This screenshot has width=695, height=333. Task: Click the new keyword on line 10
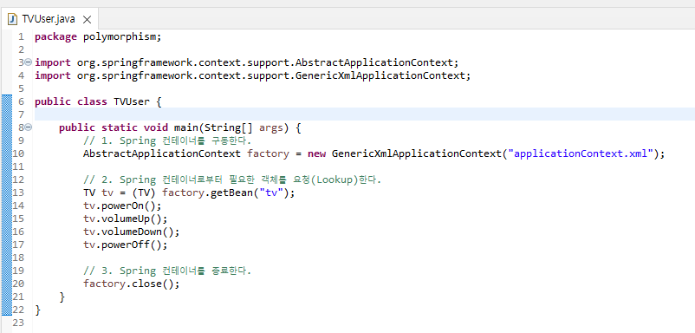pos(316,153)
